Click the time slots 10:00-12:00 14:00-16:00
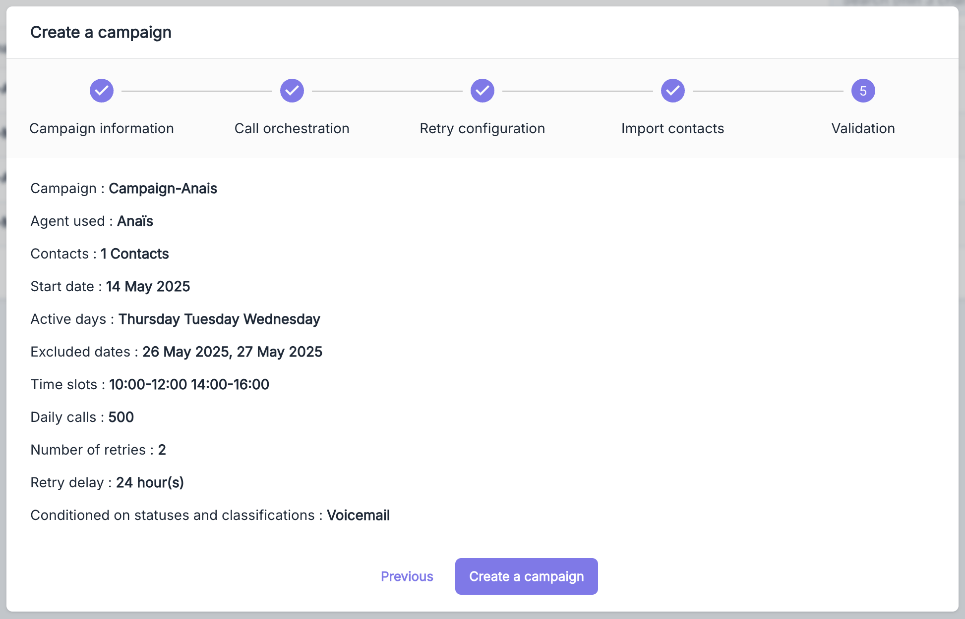 [x=189, y=384]
